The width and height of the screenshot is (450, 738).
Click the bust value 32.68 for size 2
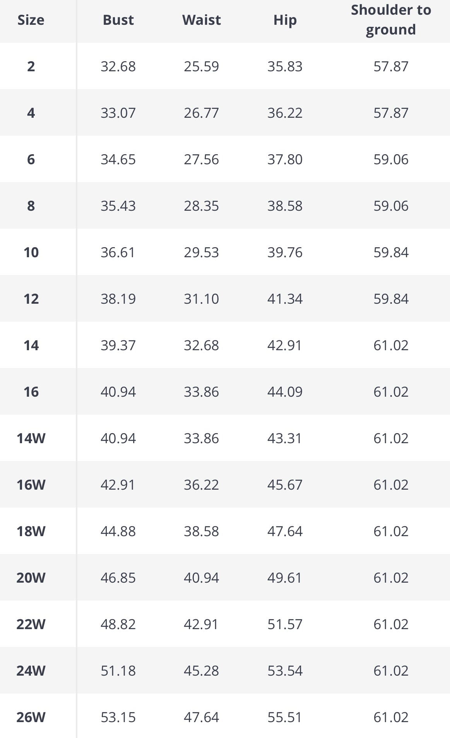coord(118,66)
